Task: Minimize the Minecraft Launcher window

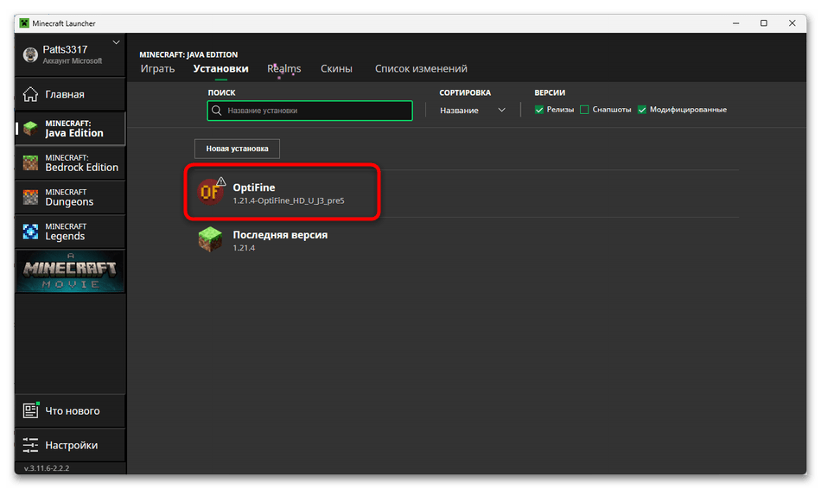Action: (x=735, y=23)
